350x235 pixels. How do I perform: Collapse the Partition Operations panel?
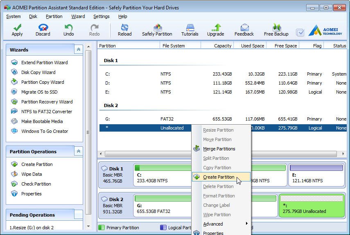click(x=79, y=151)
